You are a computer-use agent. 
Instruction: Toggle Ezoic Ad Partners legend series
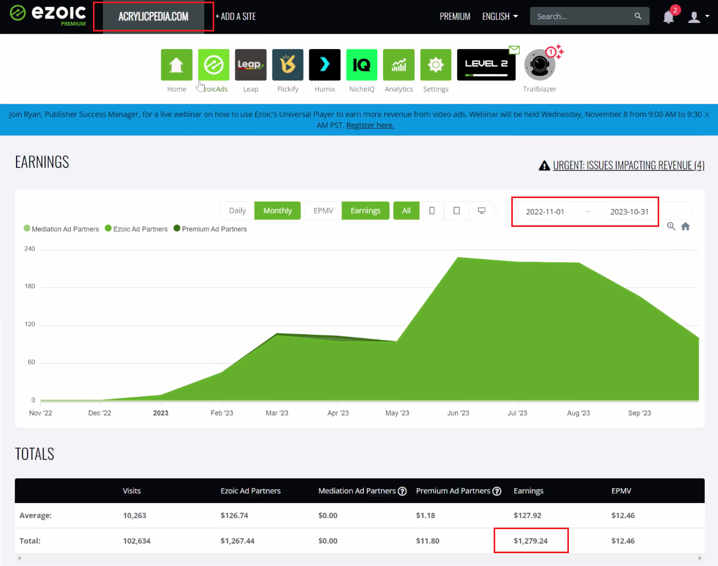tap(136, 229)
